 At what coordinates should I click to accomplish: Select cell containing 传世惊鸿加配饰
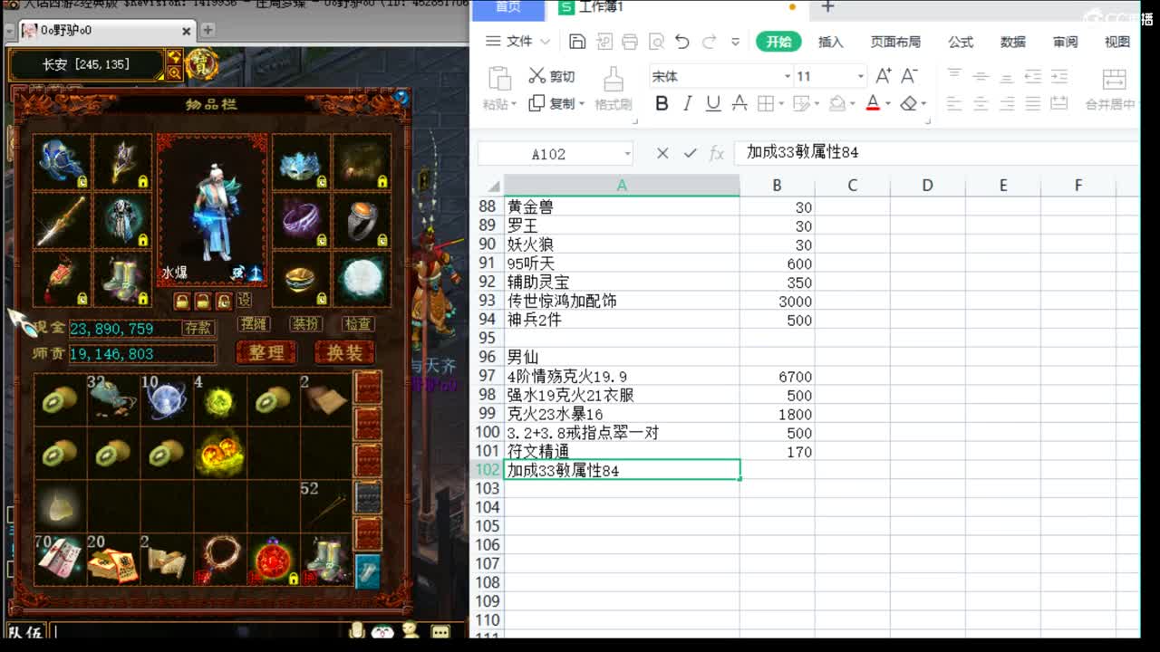click(x=622, y=301)
